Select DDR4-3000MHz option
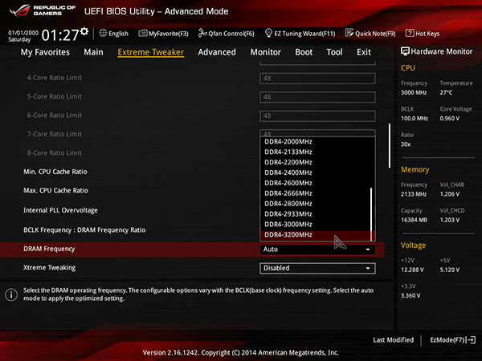 click(315, 225)
